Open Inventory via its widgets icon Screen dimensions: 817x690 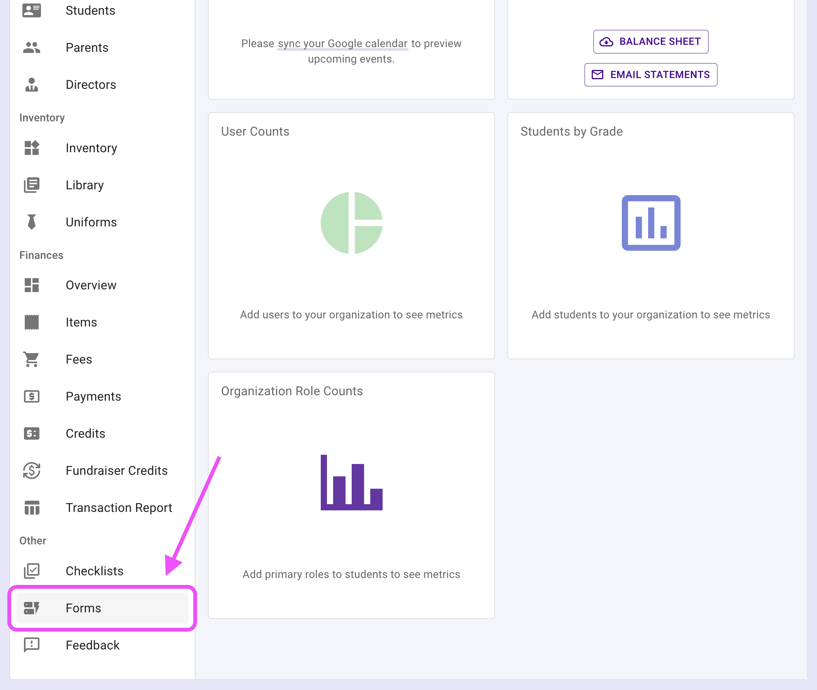(x=32, y=148)
